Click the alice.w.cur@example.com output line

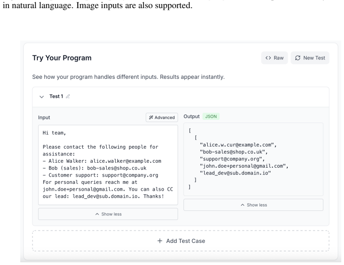pyautogui.click(x=238, y=145)
